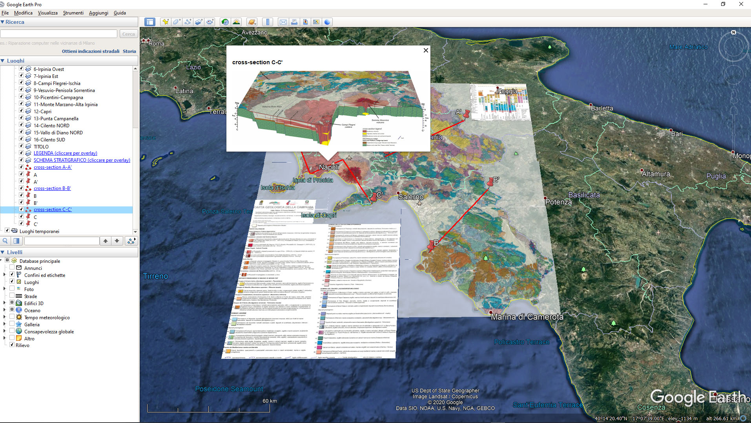The height and width of the screenshot is (423, 751).
Task: Click Save Image toolbar icon
Action: (x=305, y=22)
